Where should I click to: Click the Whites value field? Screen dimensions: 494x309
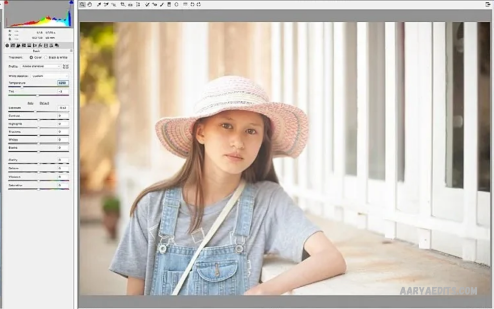point(63,140)
